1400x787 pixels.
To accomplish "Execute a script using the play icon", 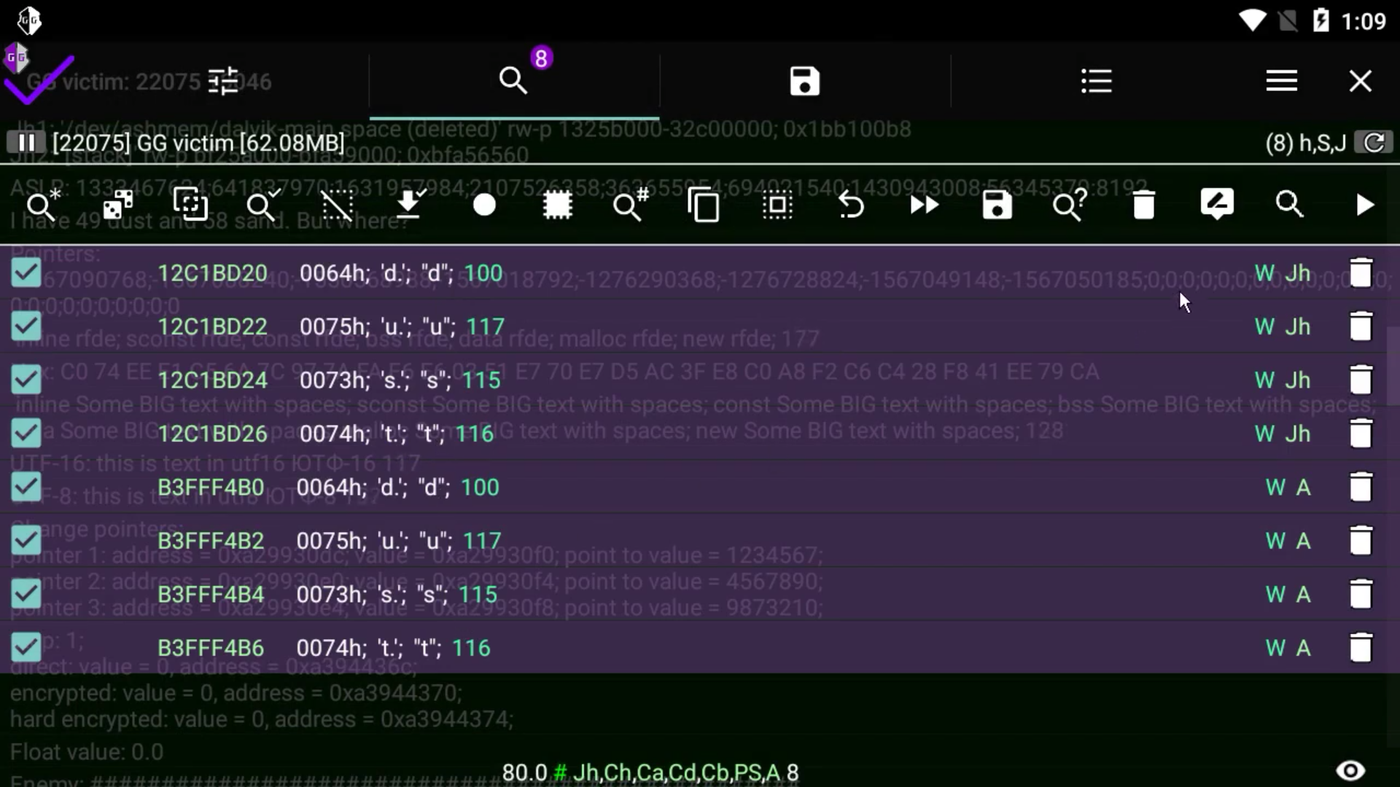I will click(1365, 205).
